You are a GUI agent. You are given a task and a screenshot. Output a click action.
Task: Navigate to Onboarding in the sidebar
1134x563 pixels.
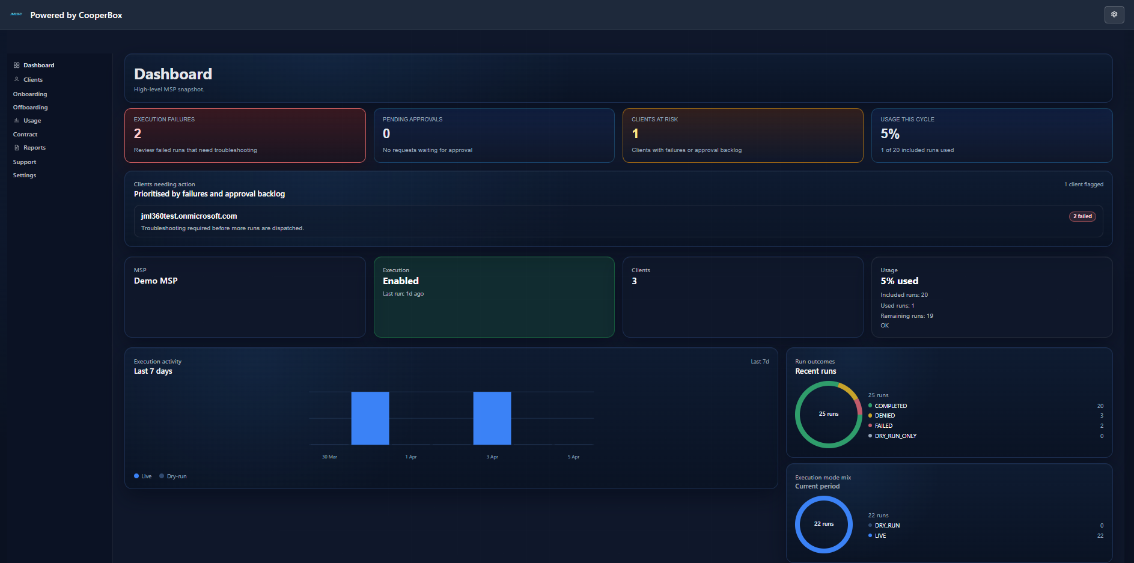(29, 94)
